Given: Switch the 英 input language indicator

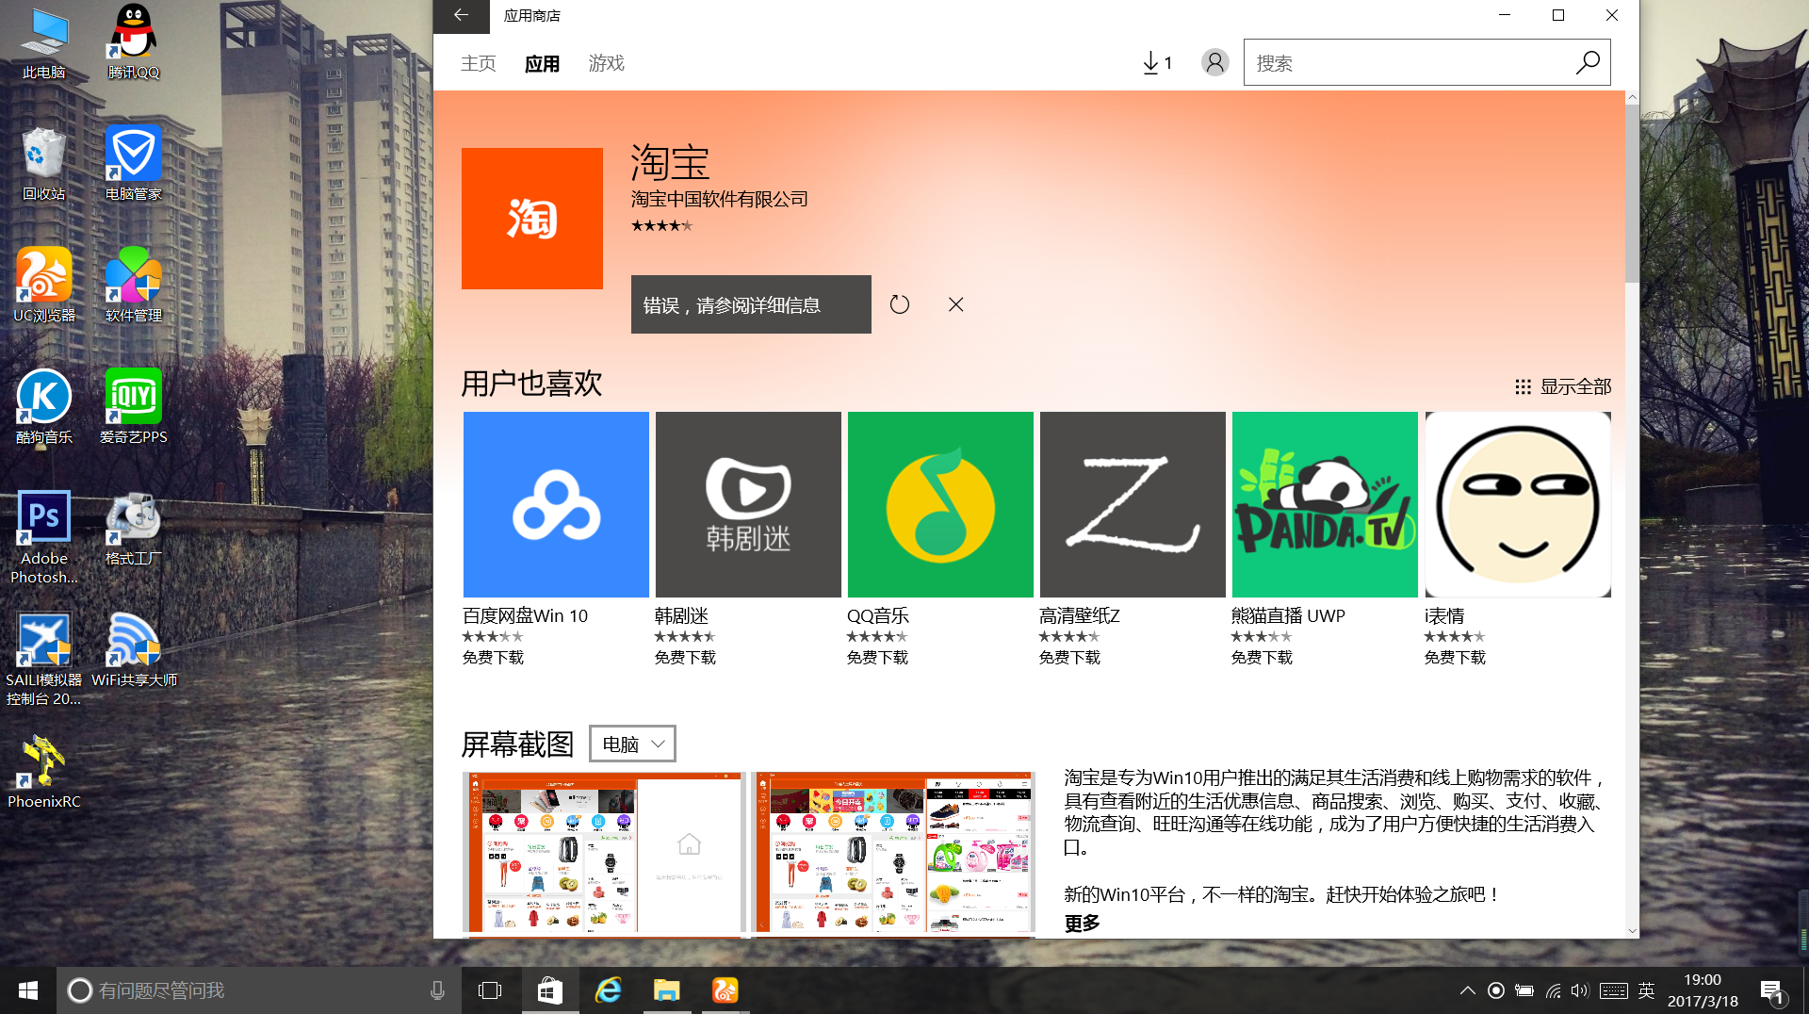Looking at the screenshot, I should click(x=1646, y=990).
